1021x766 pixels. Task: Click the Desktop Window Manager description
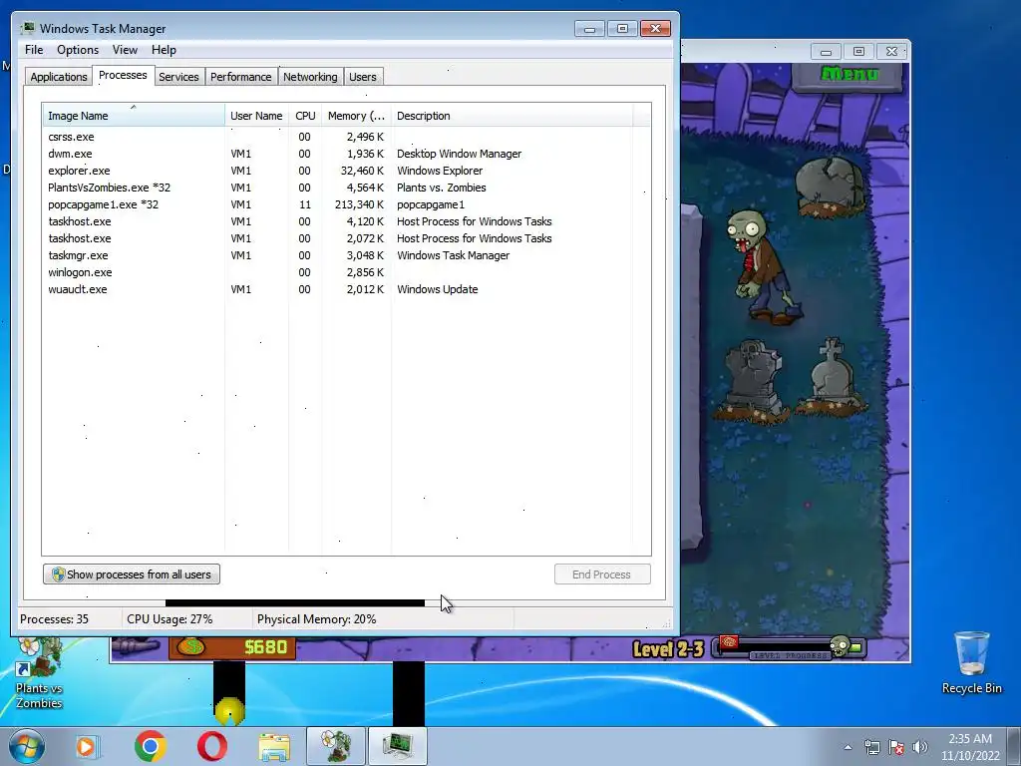coord(459,154)
